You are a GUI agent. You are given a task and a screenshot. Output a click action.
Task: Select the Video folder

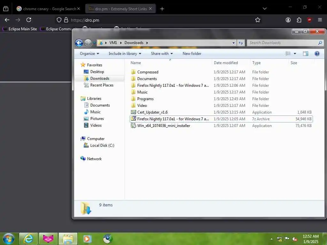coord(221,105)
